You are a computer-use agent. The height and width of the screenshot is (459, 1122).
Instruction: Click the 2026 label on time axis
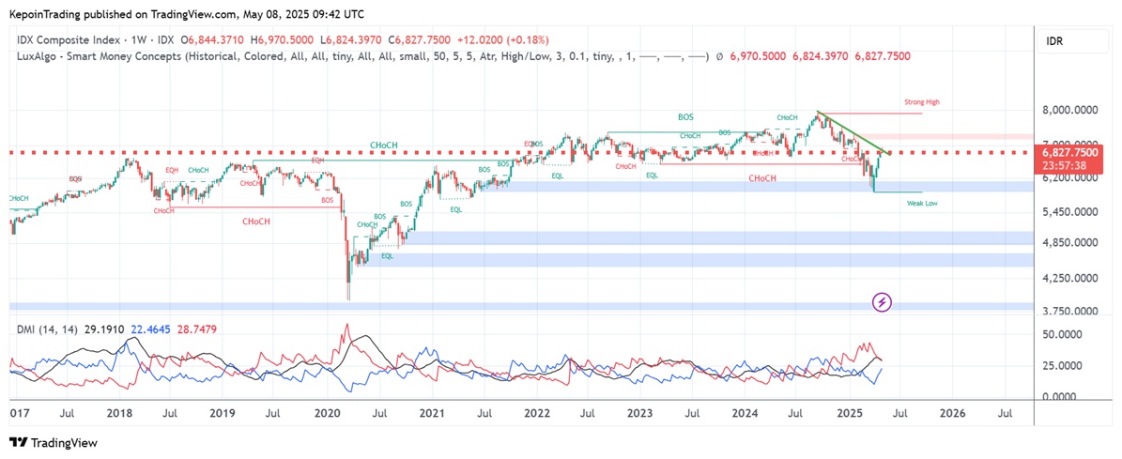pyautogui.click(x=952, y=413)
